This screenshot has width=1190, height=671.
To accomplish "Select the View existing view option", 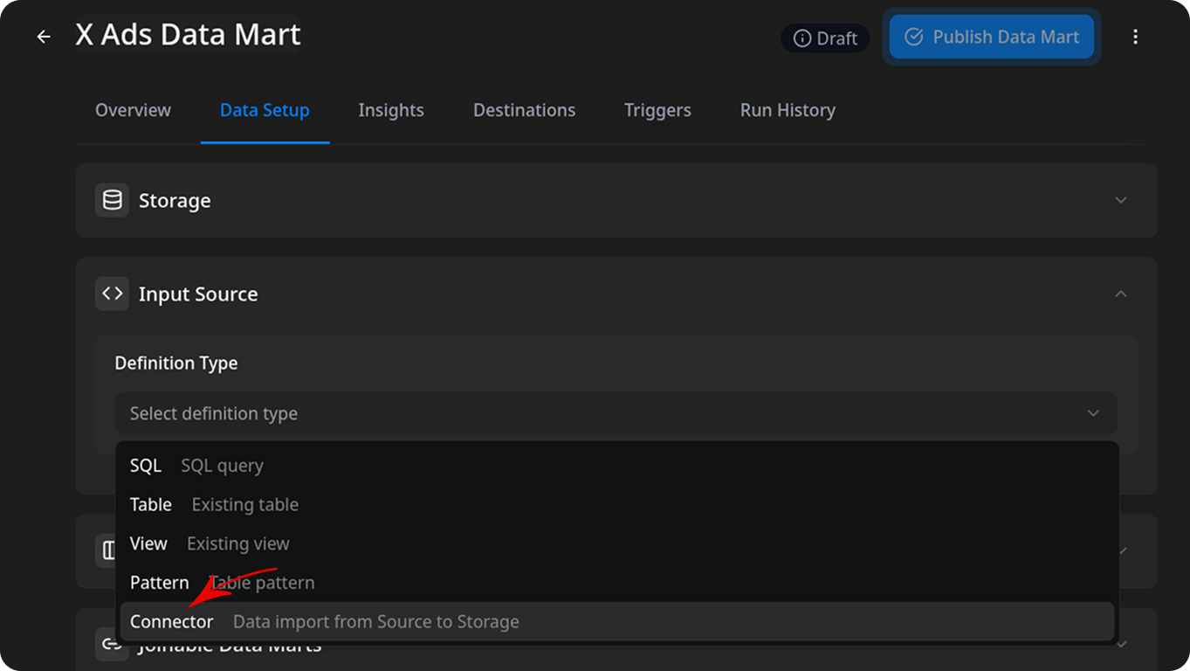I will coord(616,543).
